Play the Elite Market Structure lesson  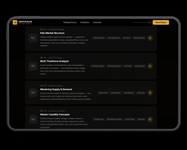pos(150,38)
